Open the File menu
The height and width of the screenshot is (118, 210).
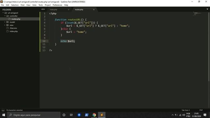[x=2, y=5]
